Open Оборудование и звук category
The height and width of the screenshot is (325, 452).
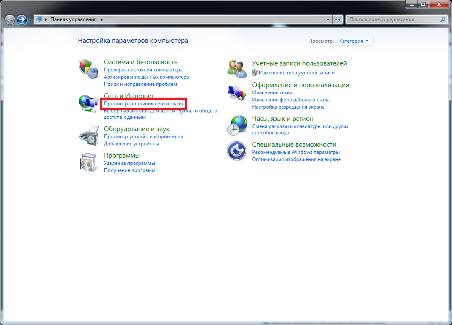coord(137,129)
